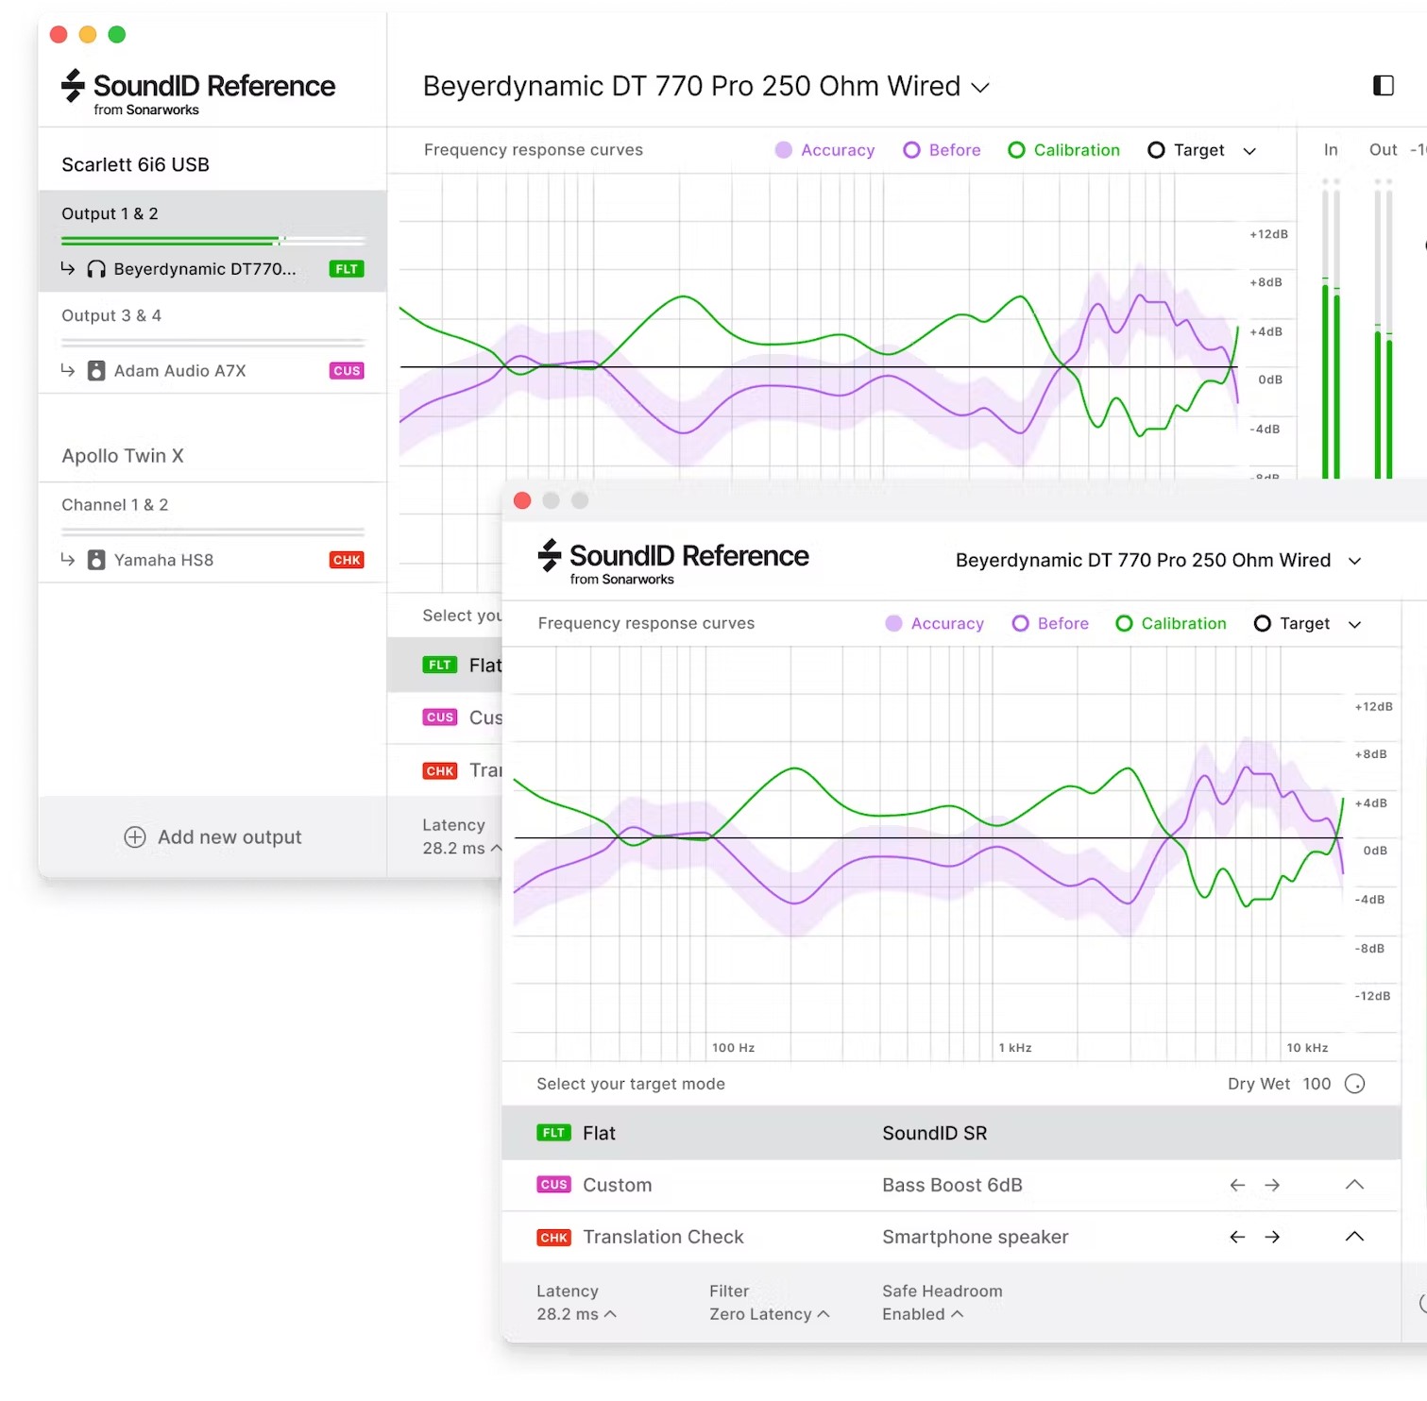Screen dimensions: 1427x1401
Task: Click the Out level meter
Action: [x=1383, y=329]
